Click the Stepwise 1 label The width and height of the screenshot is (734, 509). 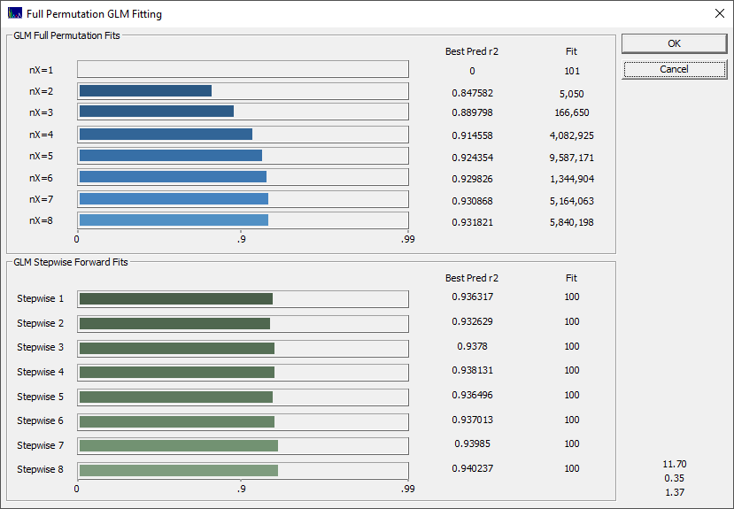(x=40, y=298)
